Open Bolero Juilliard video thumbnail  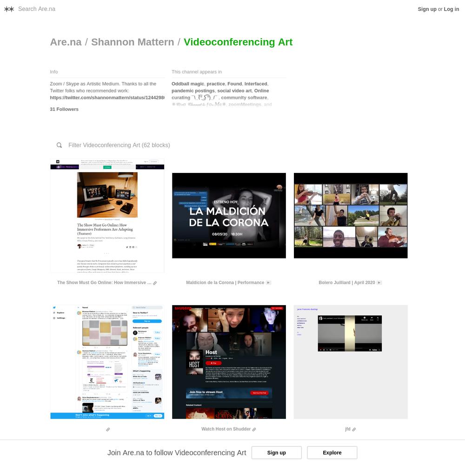point(351,216)
